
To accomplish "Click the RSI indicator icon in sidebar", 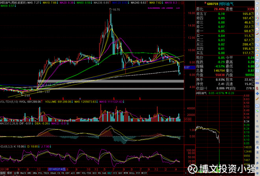I will [x=257, y=83].
